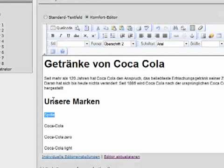Click the preview icon next to Quellcode
Viewport: 224px width, 168px height.
(x=77, y=28)
